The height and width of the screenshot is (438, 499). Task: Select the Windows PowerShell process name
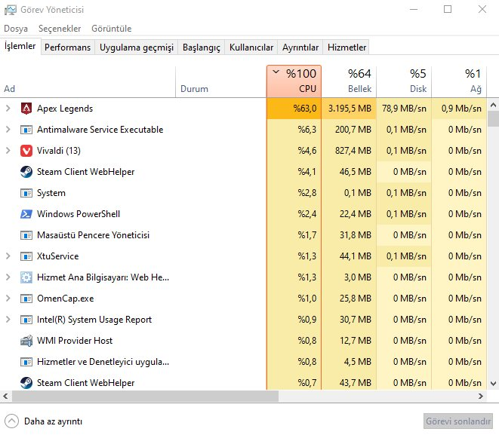click(79, 214)
